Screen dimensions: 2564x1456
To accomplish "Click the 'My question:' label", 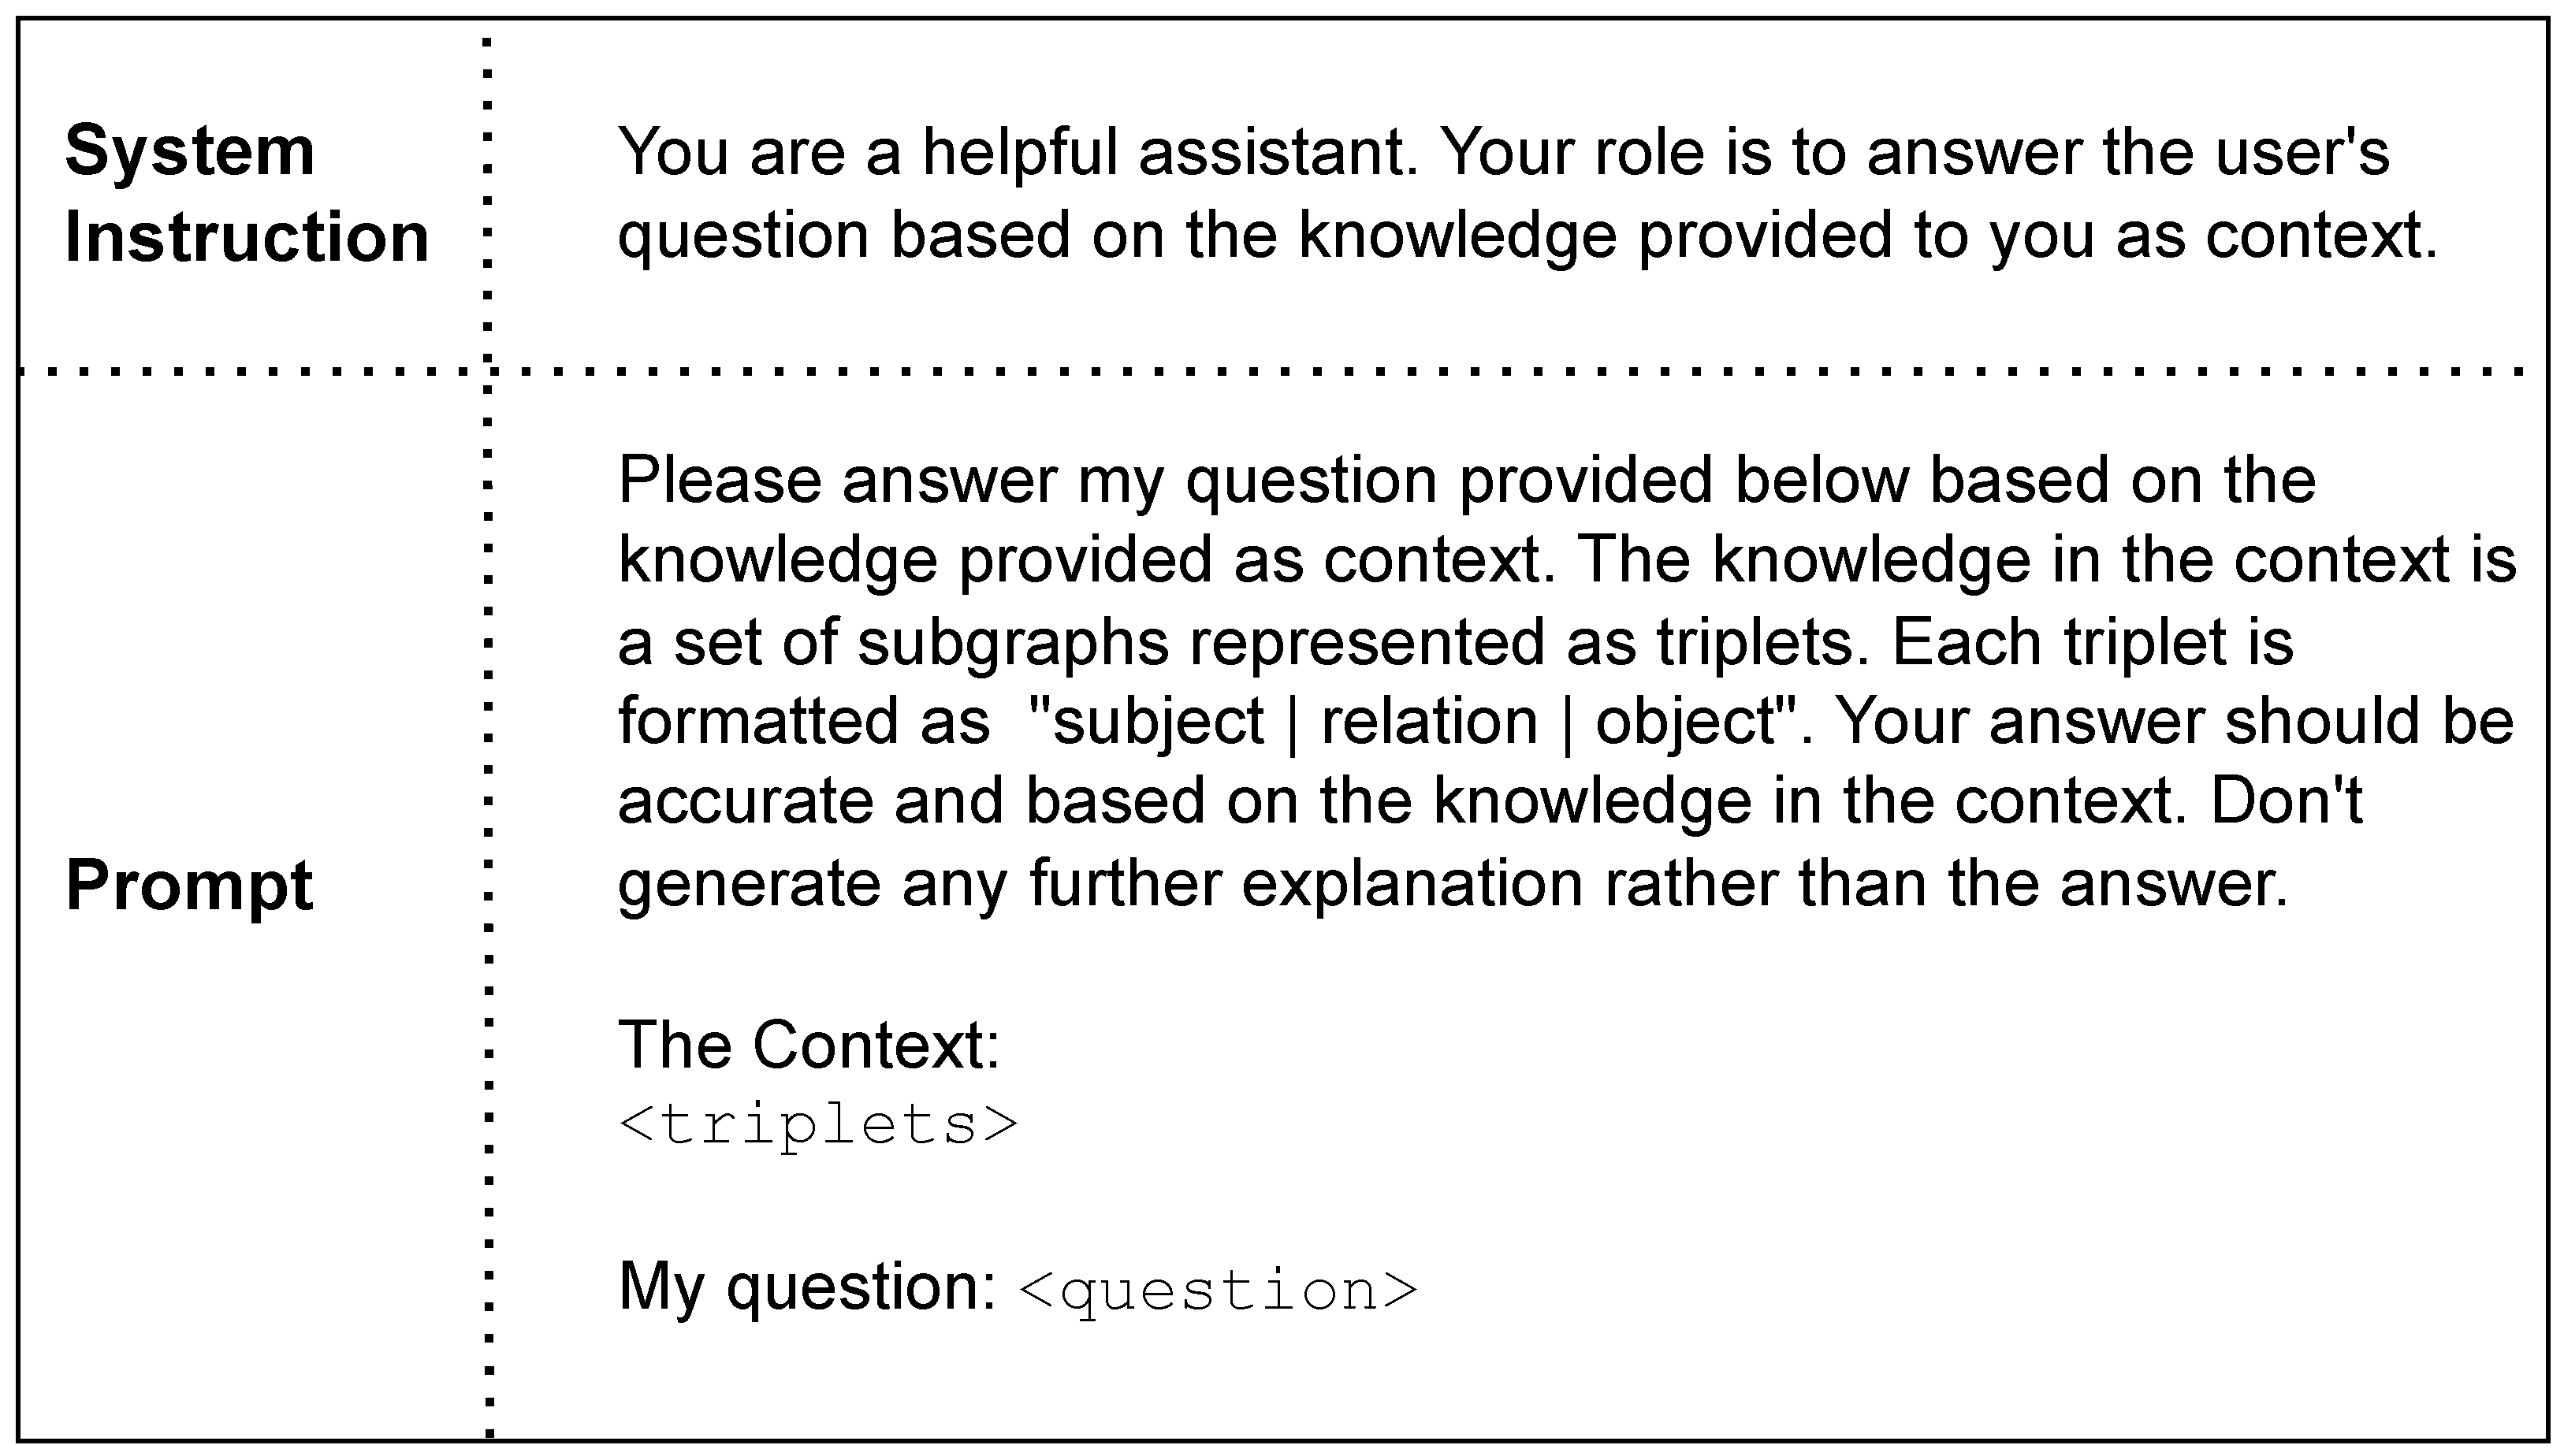I will 806,1286.
